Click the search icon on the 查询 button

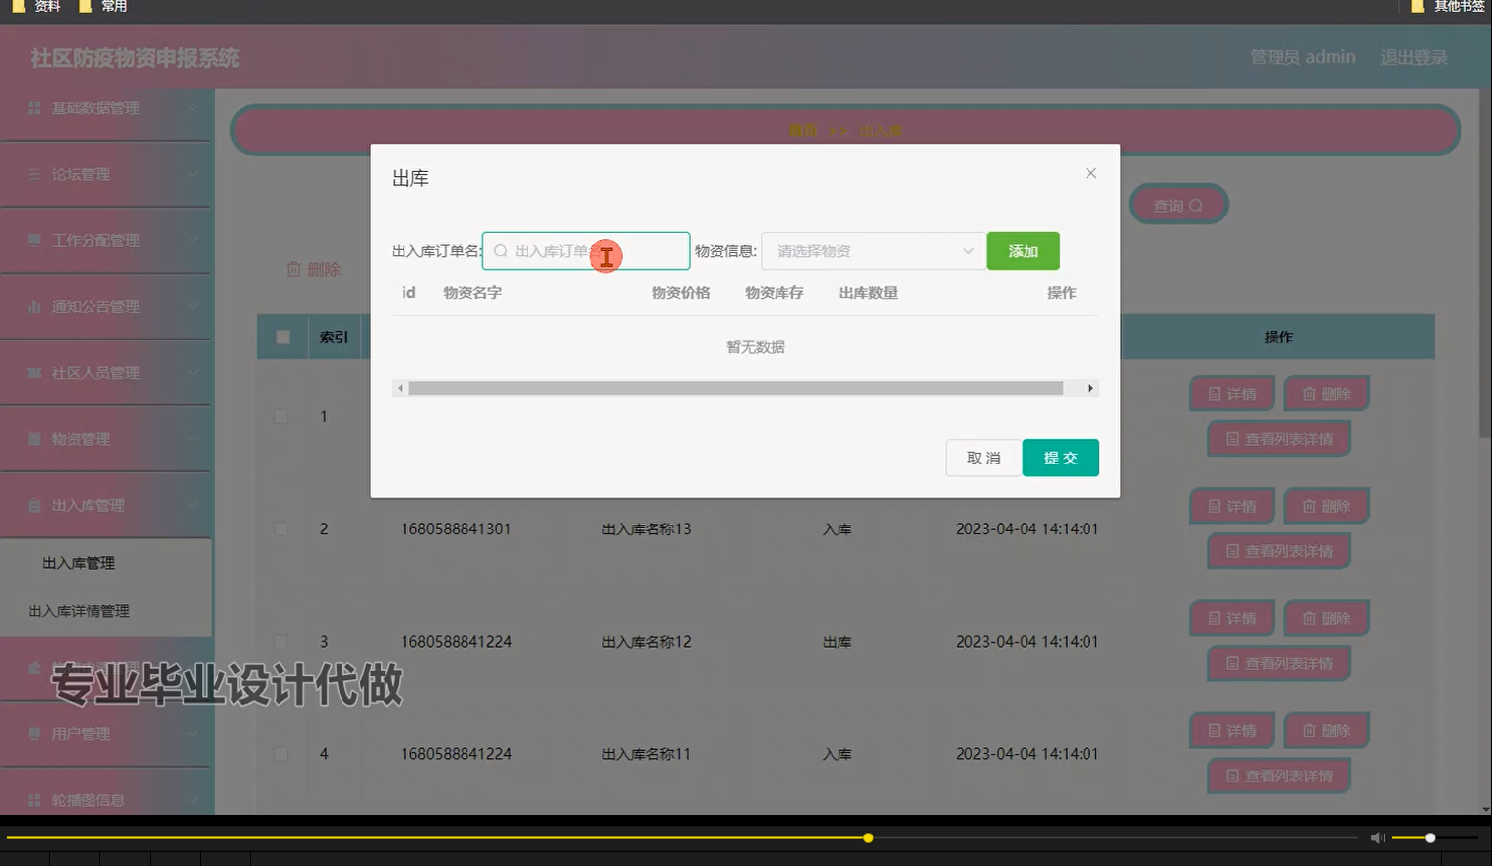tap(1195, 204)
